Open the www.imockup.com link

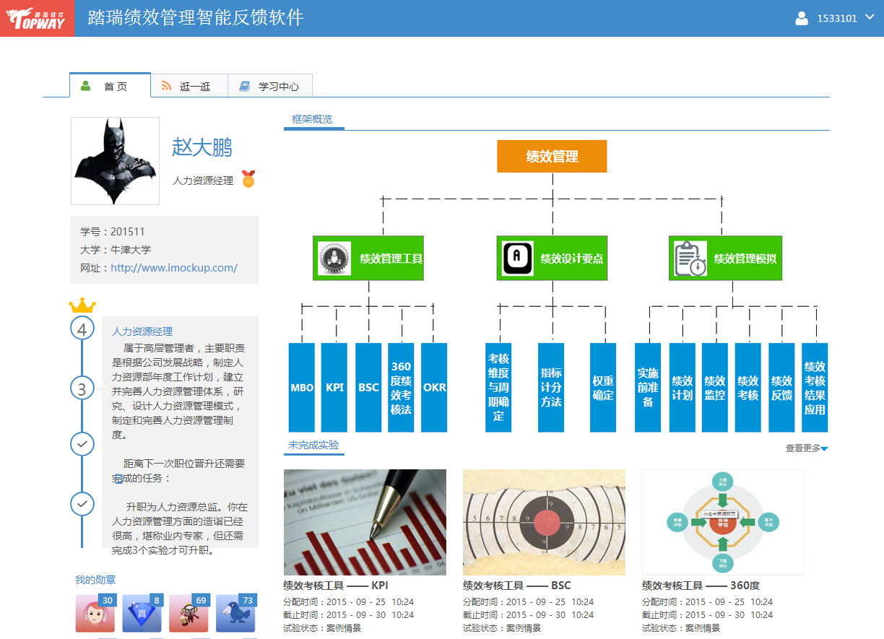[173, 268]
